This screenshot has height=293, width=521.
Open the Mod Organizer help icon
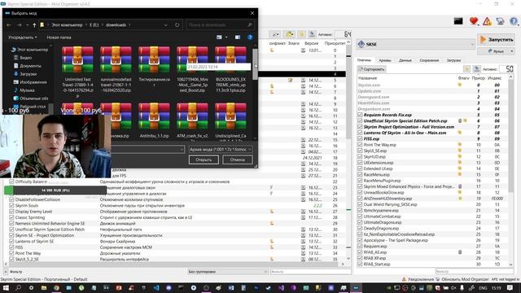tap(514, 21)
